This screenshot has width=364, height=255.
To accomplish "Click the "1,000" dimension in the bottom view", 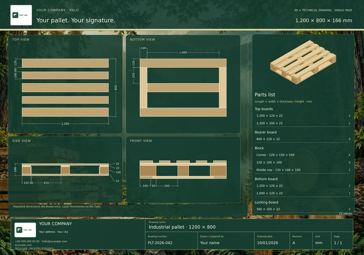I will tap(183, 52).
